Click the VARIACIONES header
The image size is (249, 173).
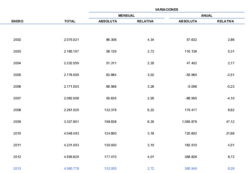[x=166, y=10]
